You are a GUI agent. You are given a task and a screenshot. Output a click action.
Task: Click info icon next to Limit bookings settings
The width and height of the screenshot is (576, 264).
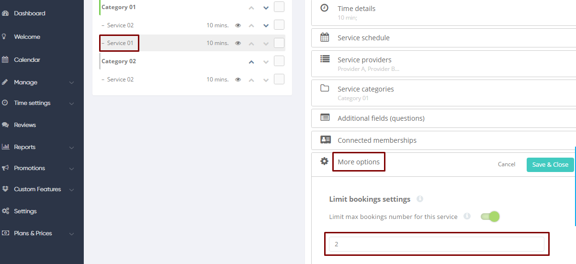420,199
